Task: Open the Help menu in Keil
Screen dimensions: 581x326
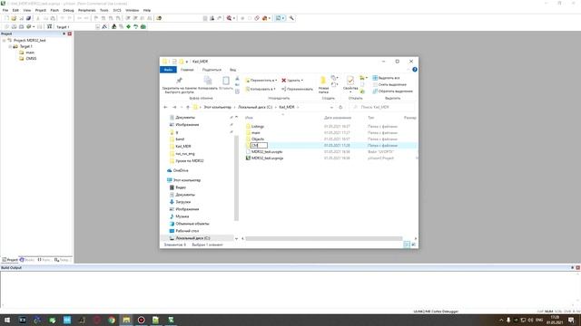Action: pyautogui.click(x=147, y=10)
